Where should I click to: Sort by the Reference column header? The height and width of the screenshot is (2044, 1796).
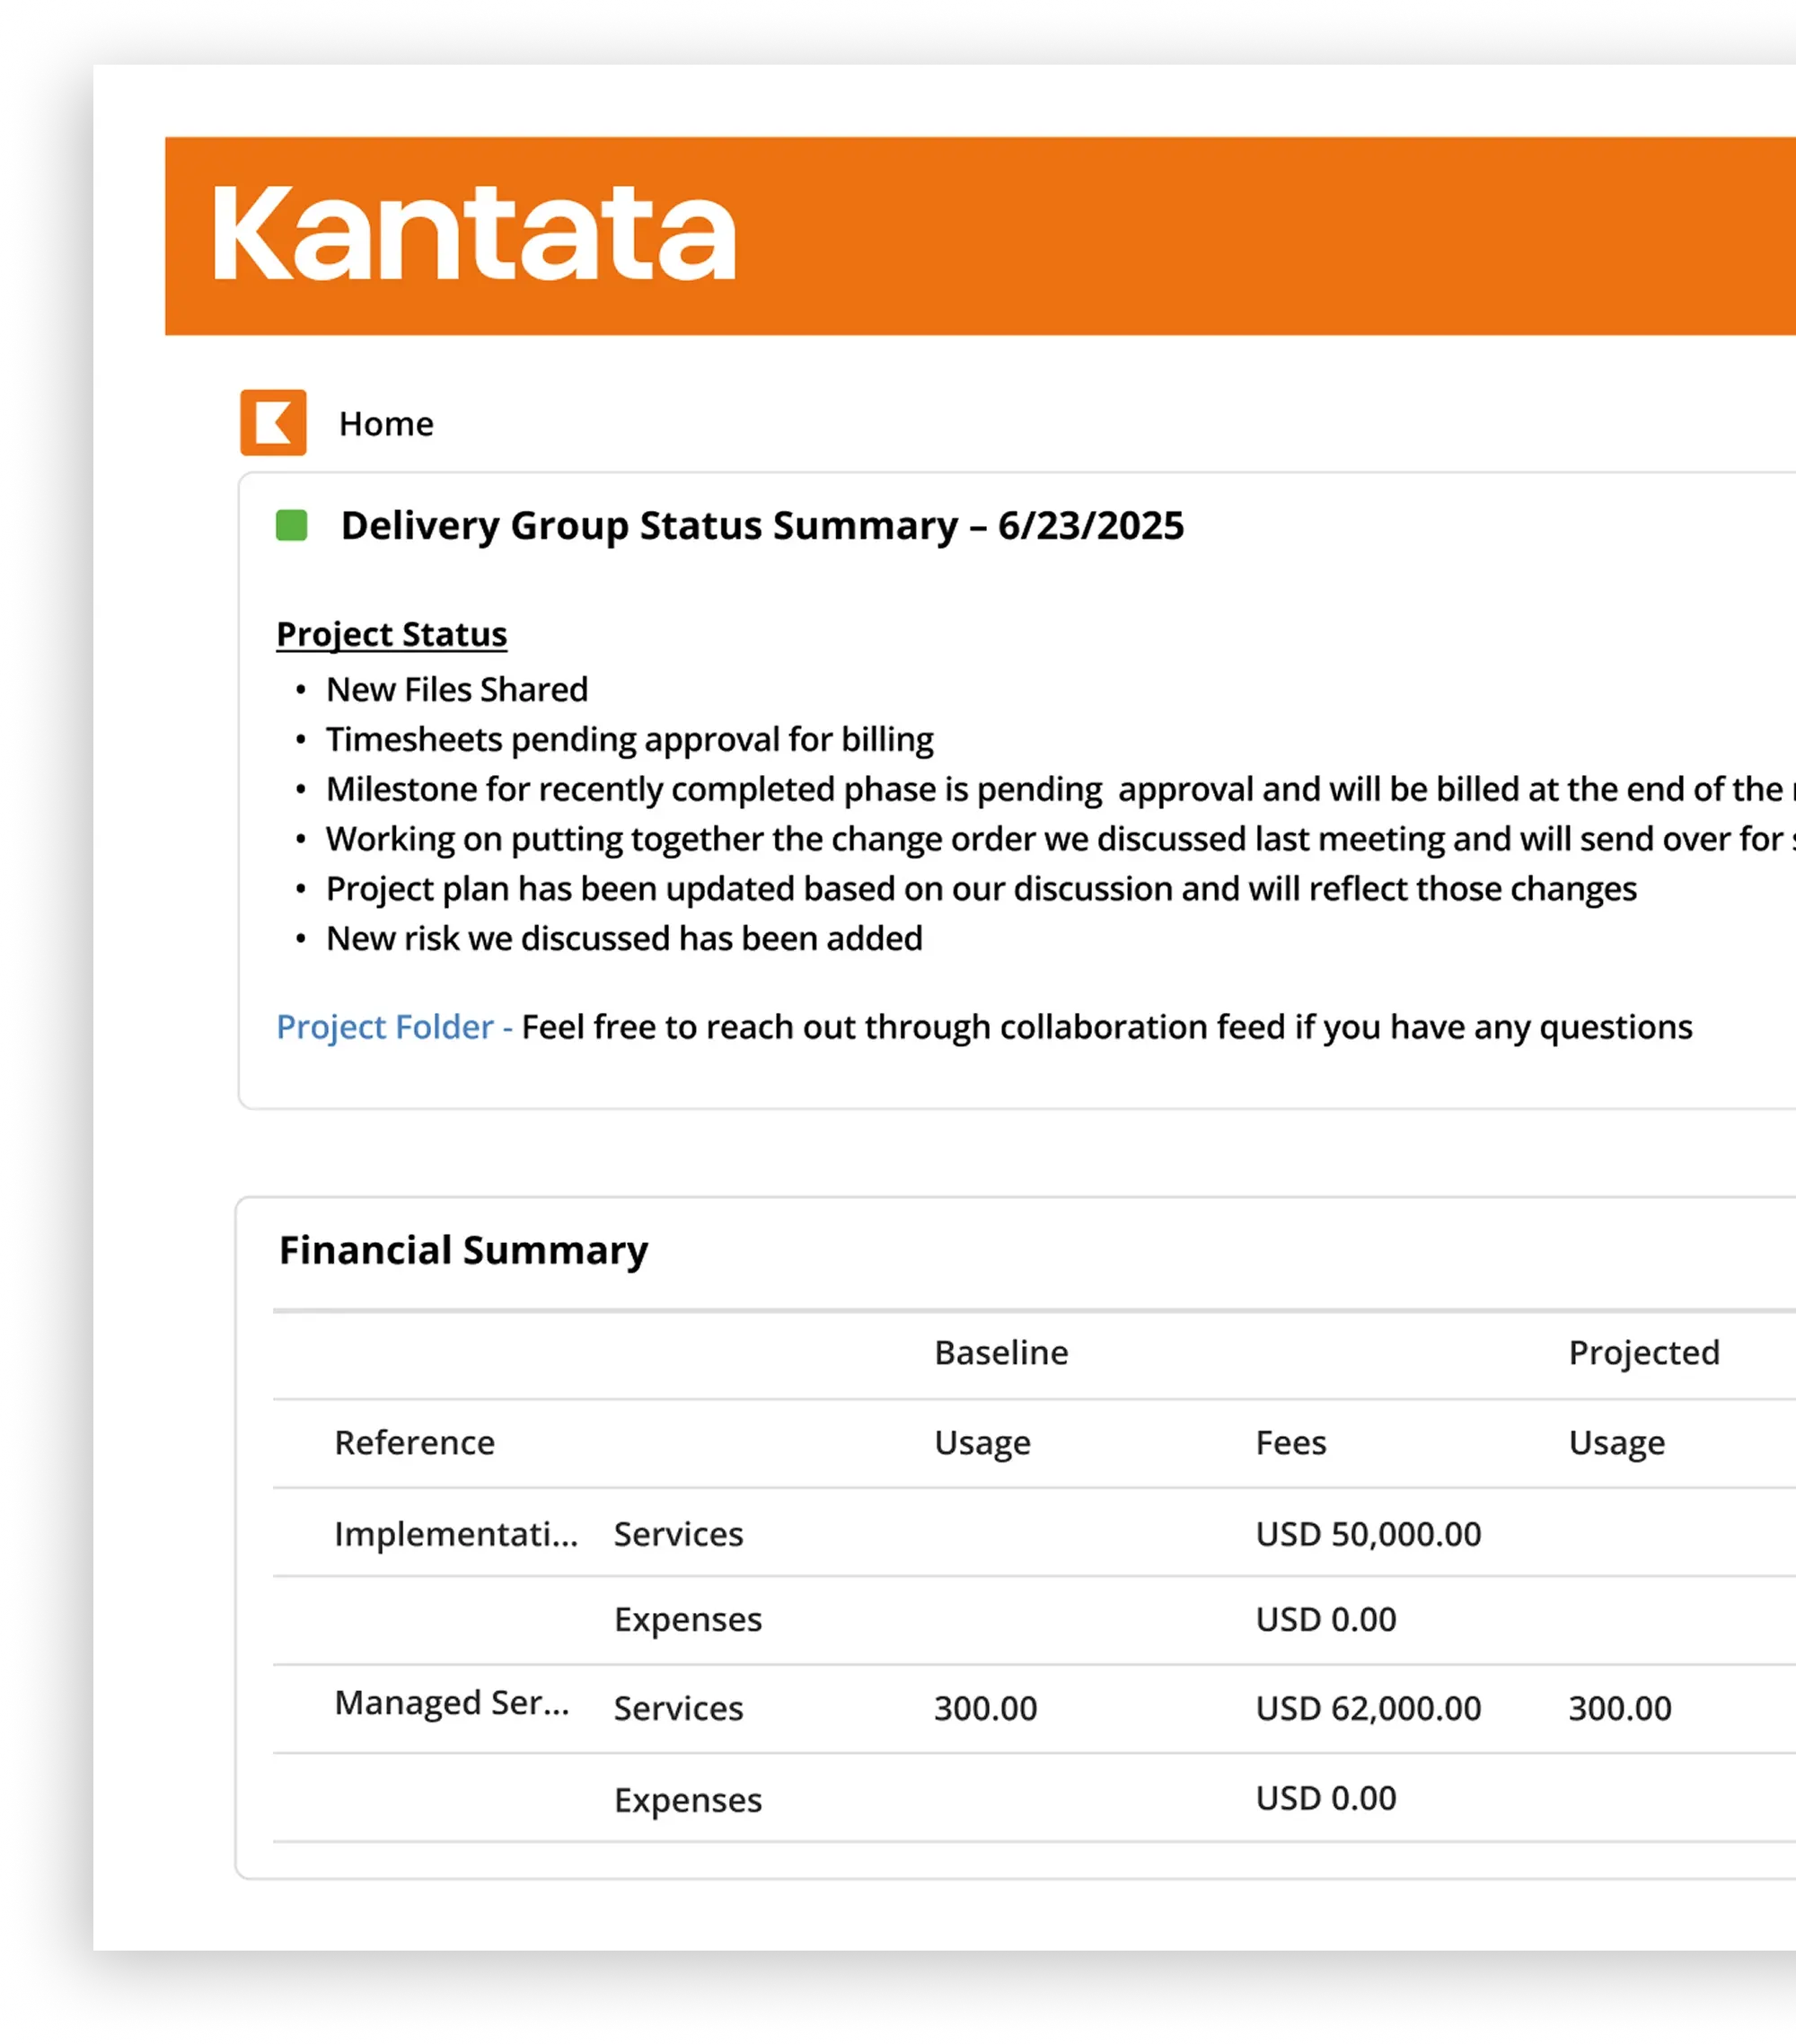[414, 1442]
